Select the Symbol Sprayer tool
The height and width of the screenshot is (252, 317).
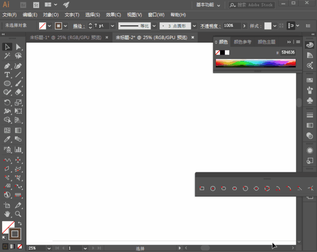[x=7, y=150]
